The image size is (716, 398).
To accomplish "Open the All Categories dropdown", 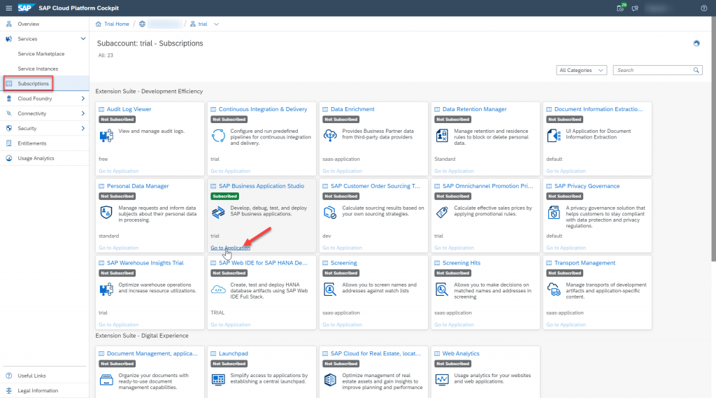I will pyautogui.click(x=581, y=71).
